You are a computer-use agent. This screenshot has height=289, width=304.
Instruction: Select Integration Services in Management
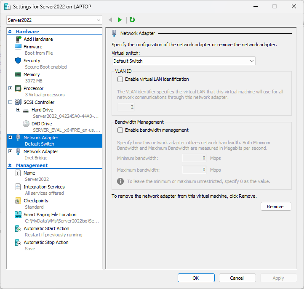pyautogui.click(x=44, y=187)
